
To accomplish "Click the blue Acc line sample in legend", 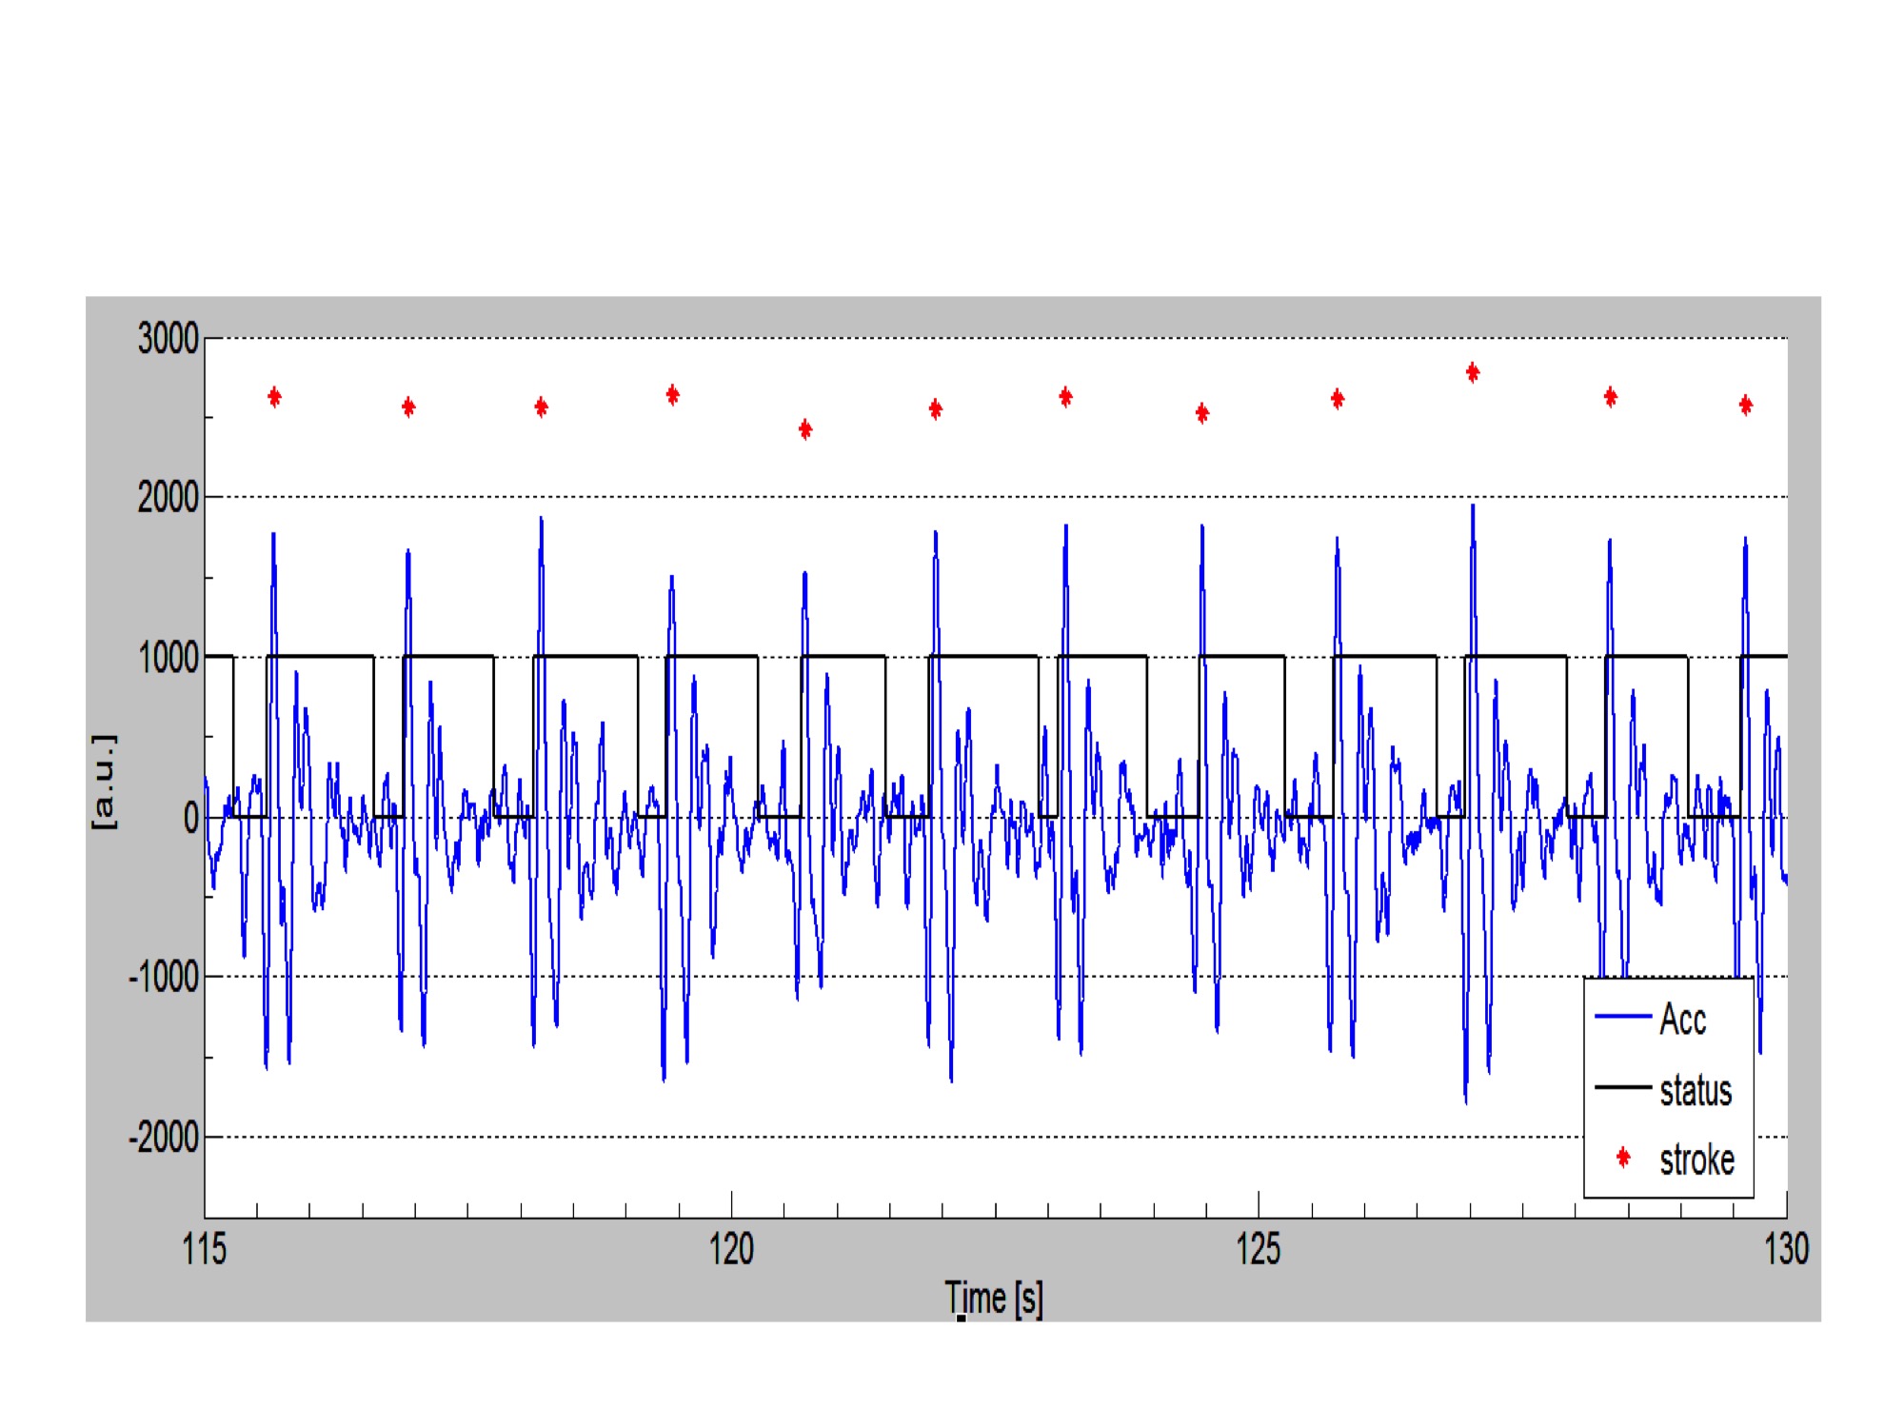I will tap(1622, 1017).
